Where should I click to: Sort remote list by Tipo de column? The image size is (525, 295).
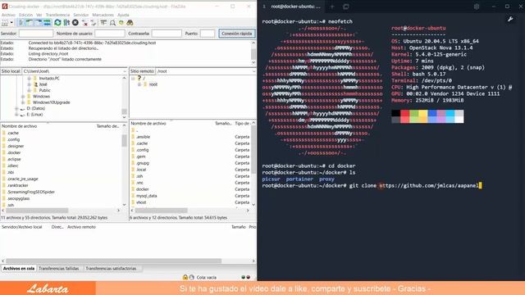coord(242,124)
